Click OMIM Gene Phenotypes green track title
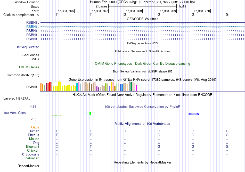 point(143,64)
